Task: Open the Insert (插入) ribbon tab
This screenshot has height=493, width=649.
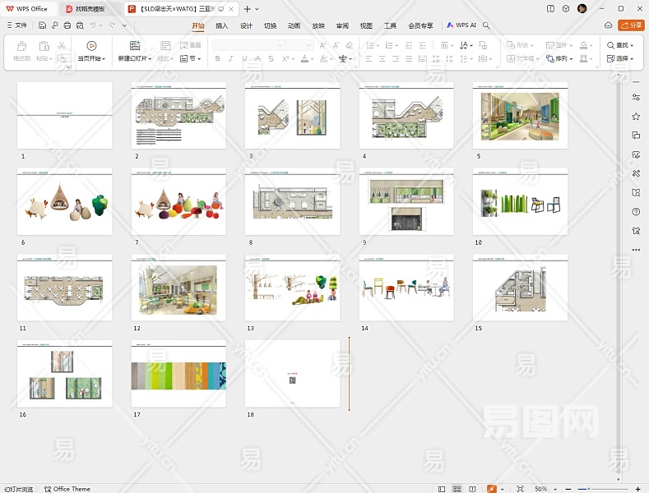Action: pyautogui.click(x=222, y=25)
